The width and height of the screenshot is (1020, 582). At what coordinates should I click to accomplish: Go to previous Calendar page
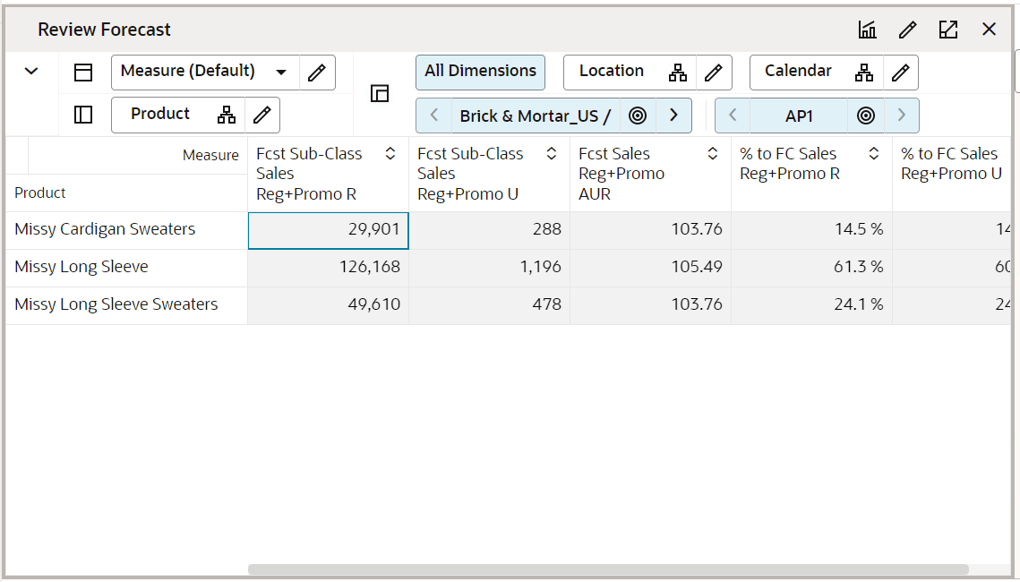pyautogui.click(x=733, y=116)
